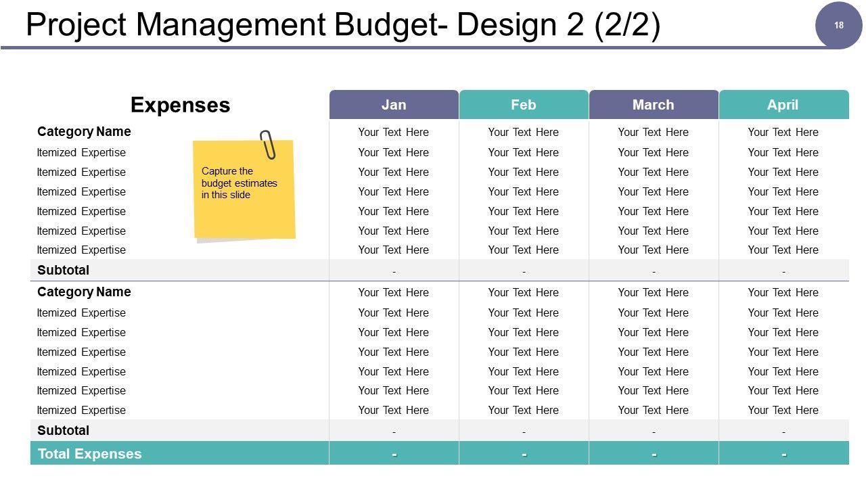The width and height of the screenshot is (866, 487).
Task: Click the first Itemized Expertise row label
Action: 81,152
